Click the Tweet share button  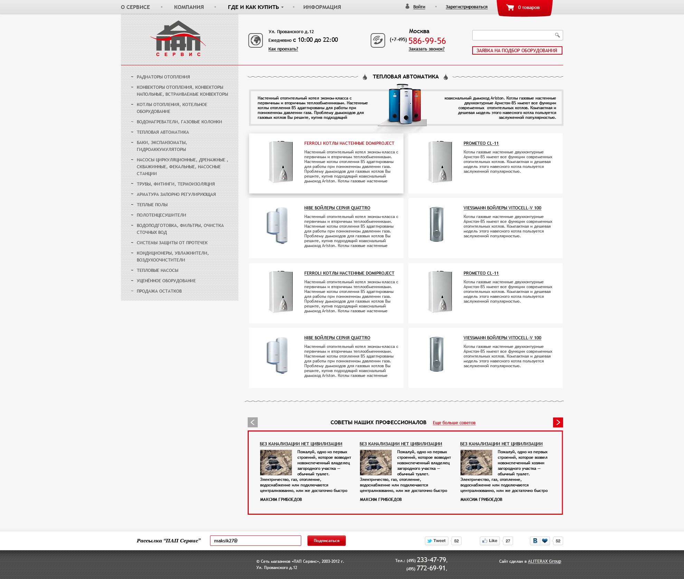tap(436, 541)
